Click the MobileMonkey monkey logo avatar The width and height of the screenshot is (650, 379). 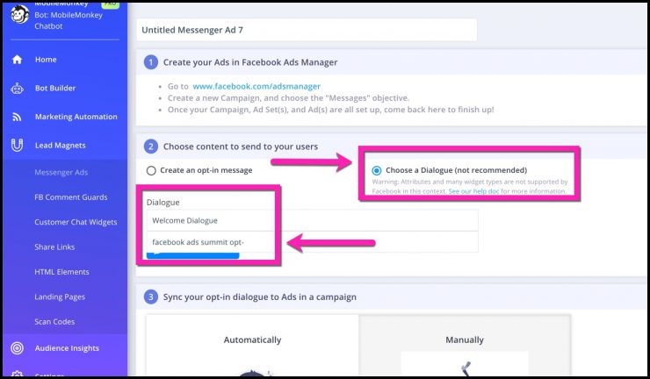(19, 14)
